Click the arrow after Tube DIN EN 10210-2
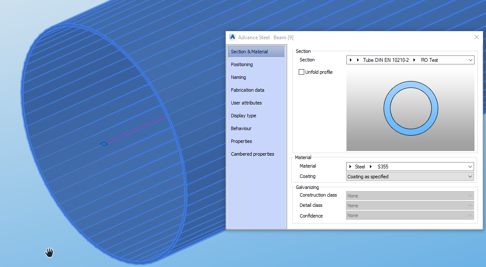 [414, 60]
